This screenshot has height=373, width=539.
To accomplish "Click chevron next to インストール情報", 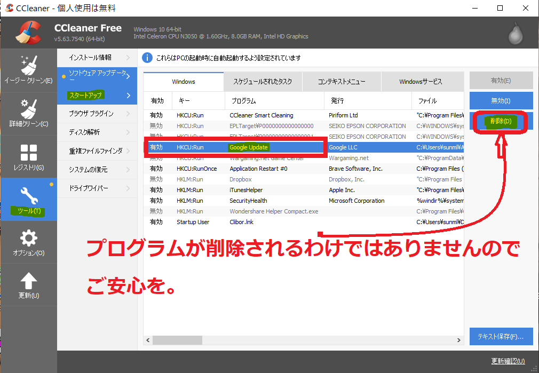I will click(x=128, y=58).
